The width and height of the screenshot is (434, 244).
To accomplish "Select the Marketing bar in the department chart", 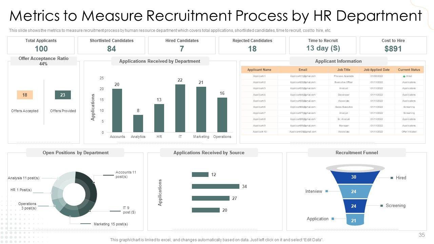I will (x=201, y=109).
